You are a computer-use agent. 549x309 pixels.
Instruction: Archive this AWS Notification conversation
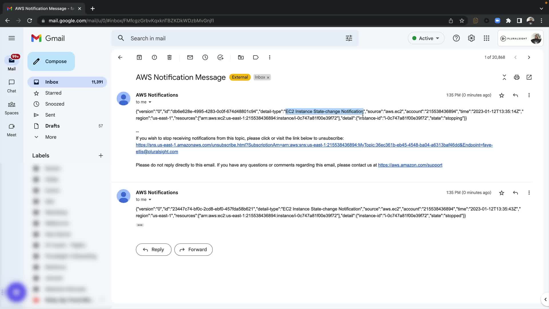pyautogui.click(x=139, y=58)
